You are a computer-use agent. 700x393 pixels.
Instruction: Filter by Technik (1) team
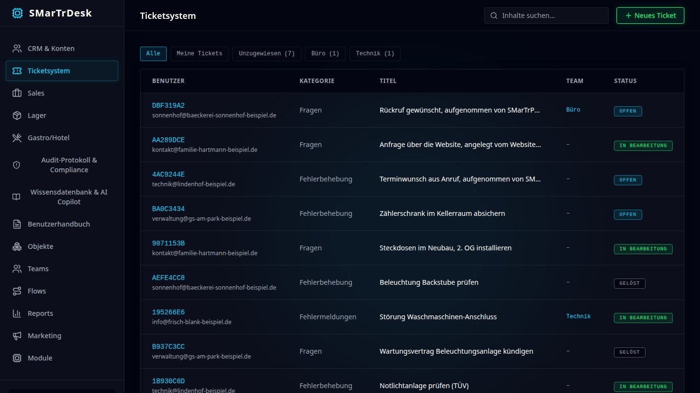pyautogui.click(x=375, y=53)
